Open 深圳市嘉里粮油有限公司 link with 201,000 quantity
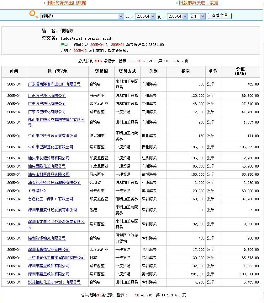 pyautogui.click(x=49, y=274)
